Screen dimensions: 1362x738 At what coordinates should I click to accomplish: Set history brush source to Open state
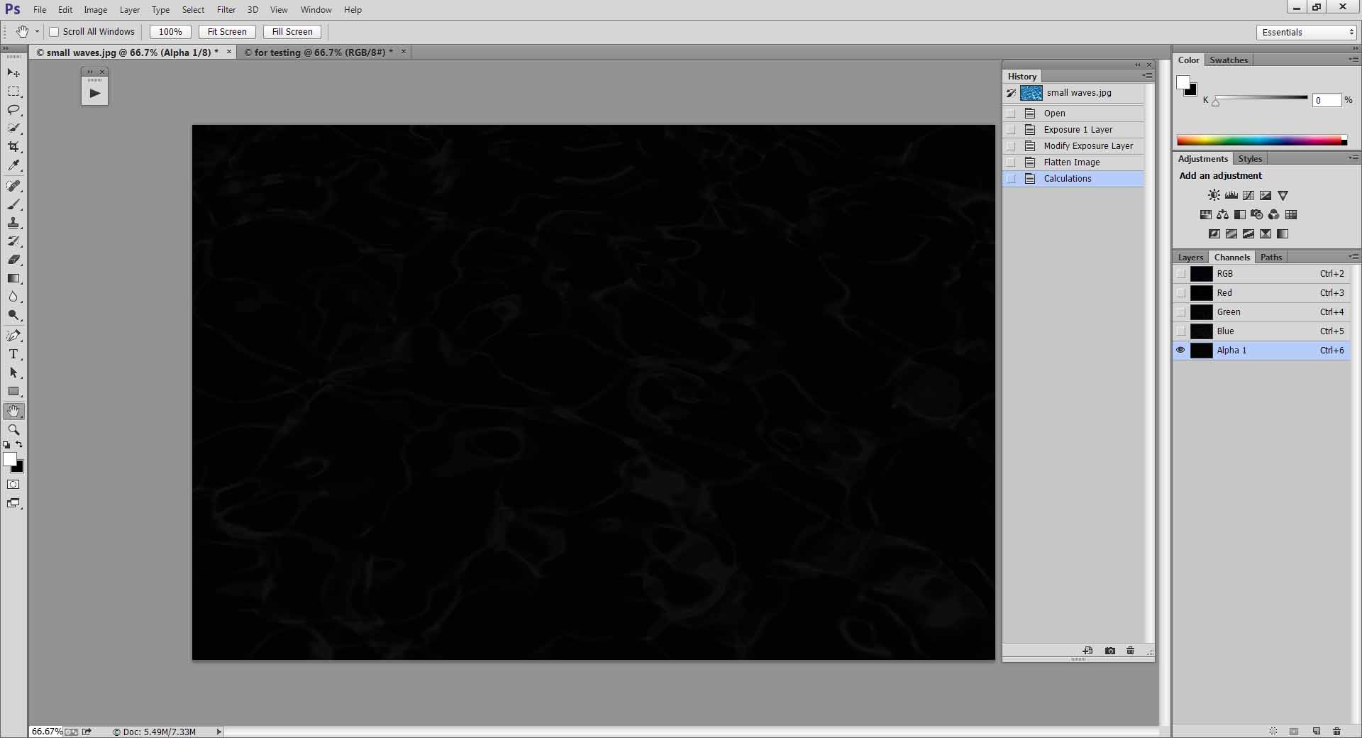(1011, 114)
